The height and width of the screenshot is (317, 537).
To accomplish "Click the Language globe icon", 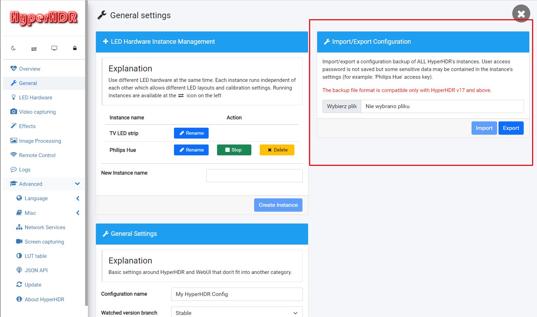I will click(19, 198).
